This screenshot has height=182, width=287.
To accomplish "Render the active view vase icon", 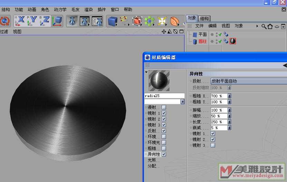I will tap(72, 21).
